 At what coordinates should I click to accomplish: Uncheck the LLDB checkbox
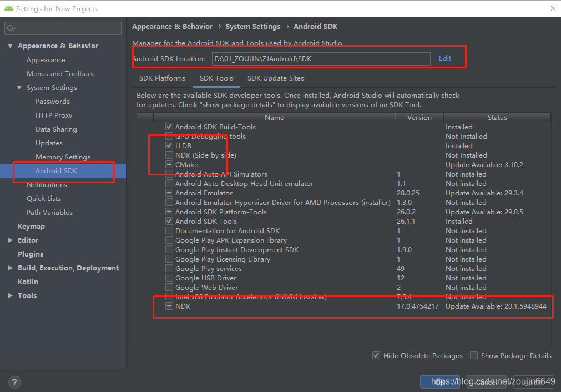[169, 145]
